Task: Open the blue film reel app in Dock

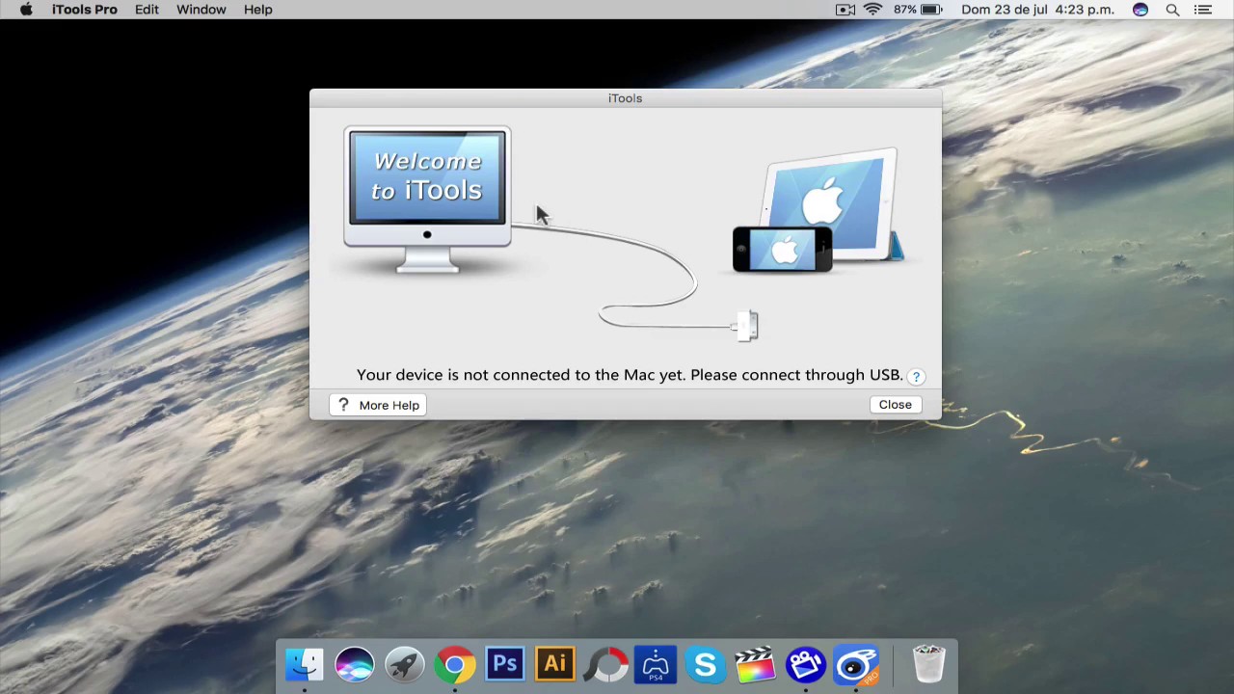Action: click(806, 665)
